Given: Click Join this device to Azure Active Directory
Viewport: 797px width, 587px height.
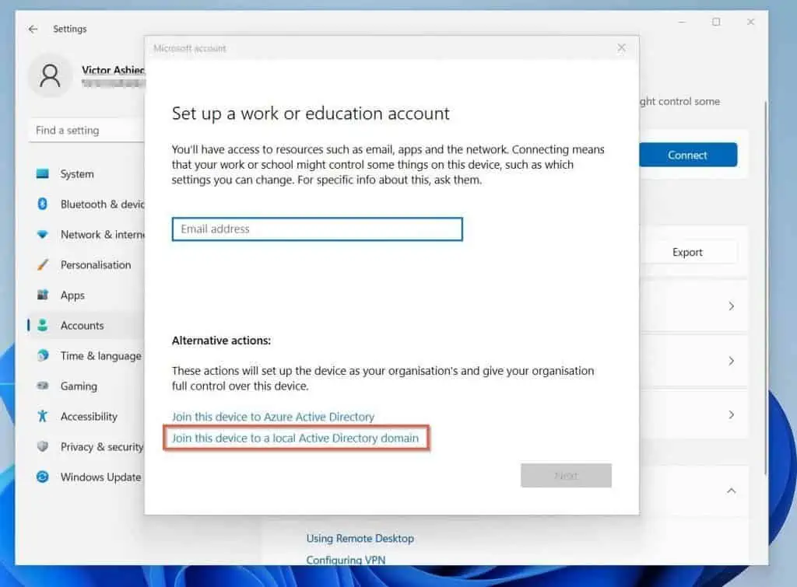Looking at the screenshot, I should point(272,417).
